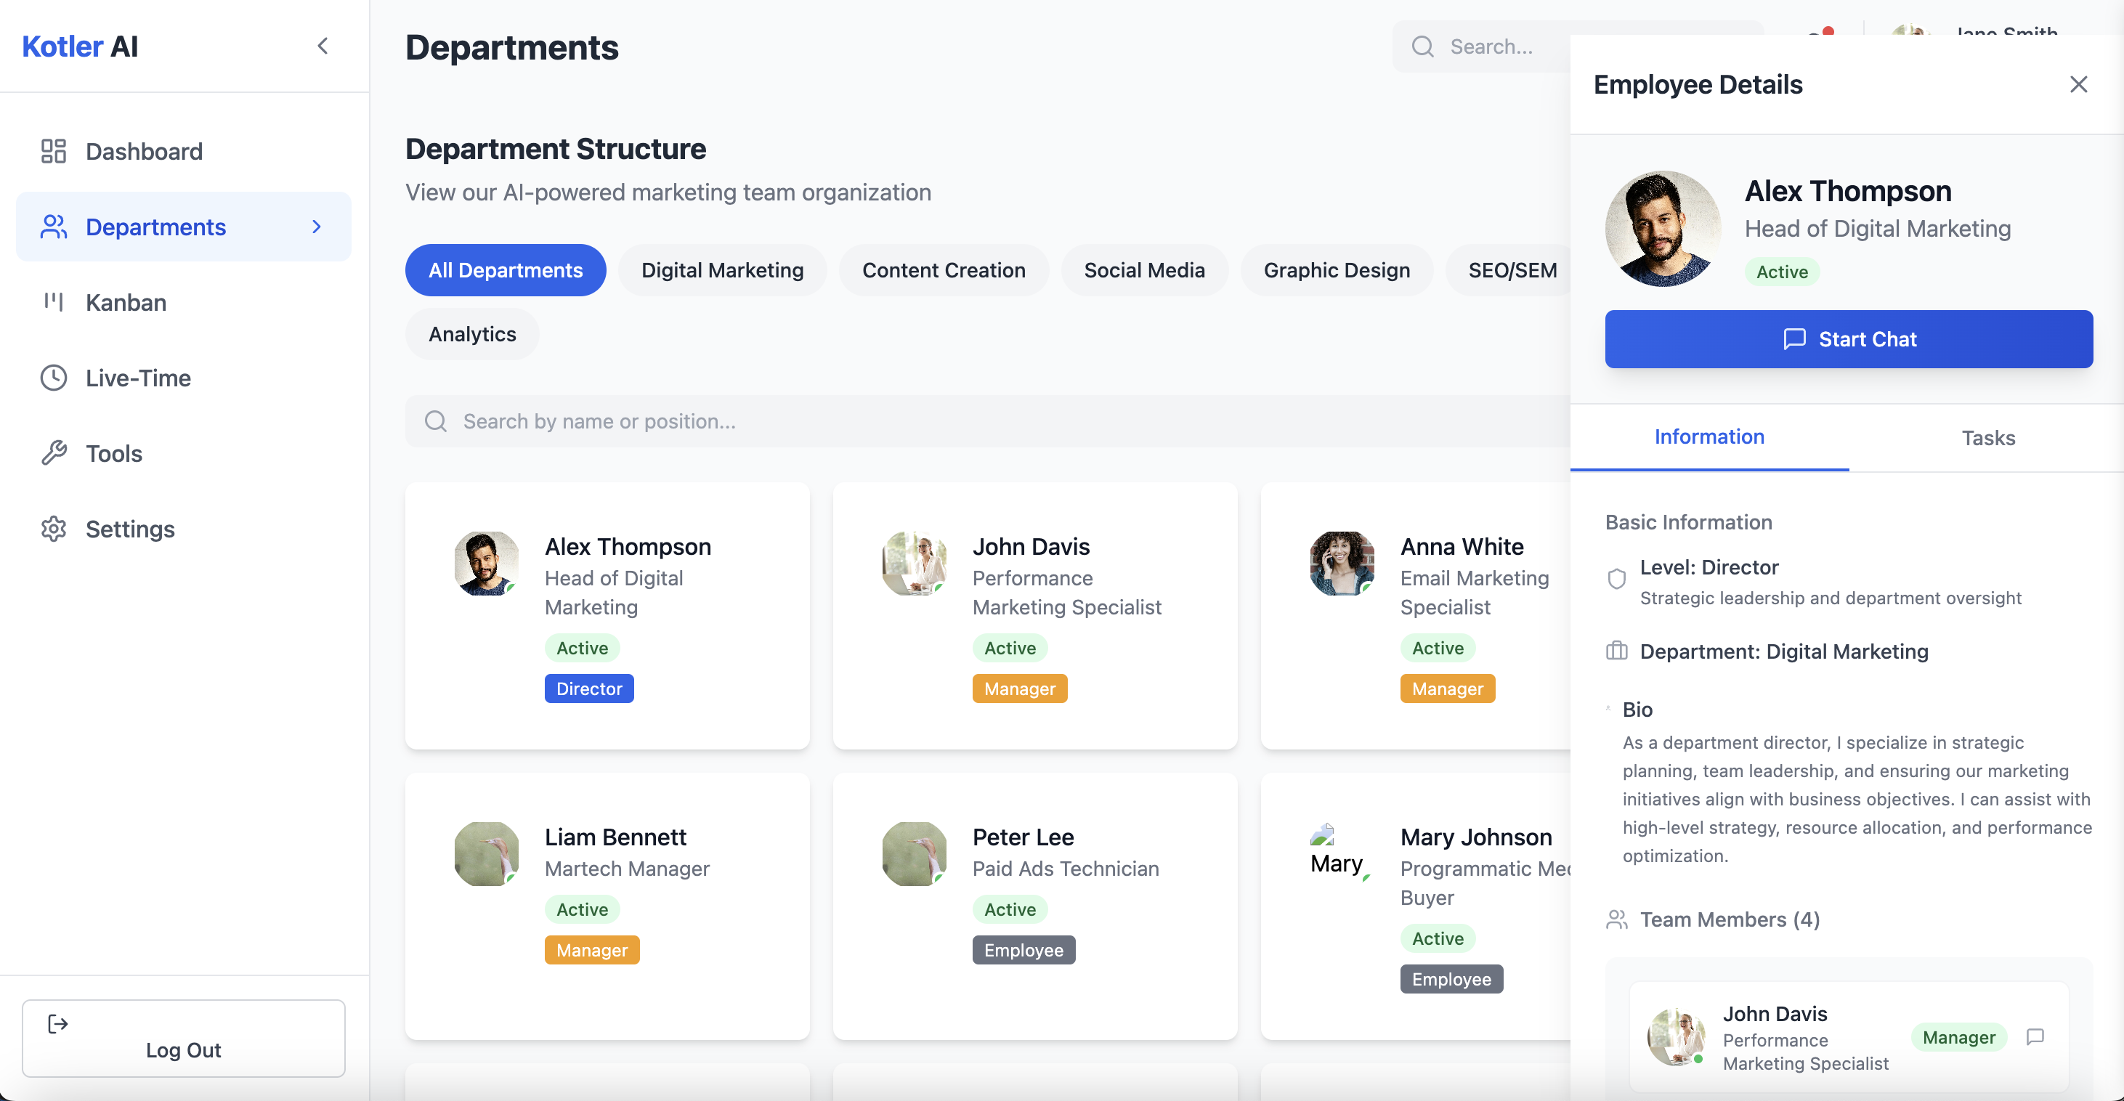
Task: Click the Kanban board icon
Action: coord(54,301)
